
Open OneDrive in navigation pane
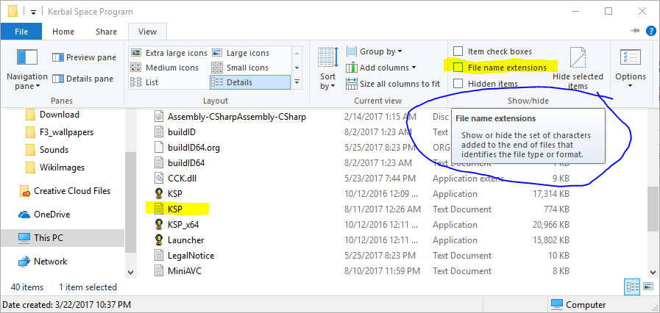(x=52, y=215)
